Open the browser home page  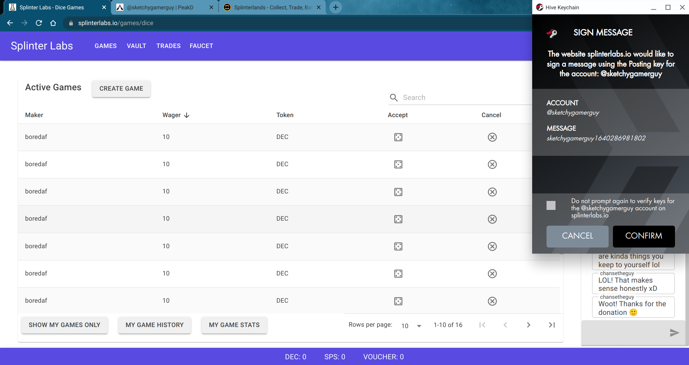pos(53,23)
